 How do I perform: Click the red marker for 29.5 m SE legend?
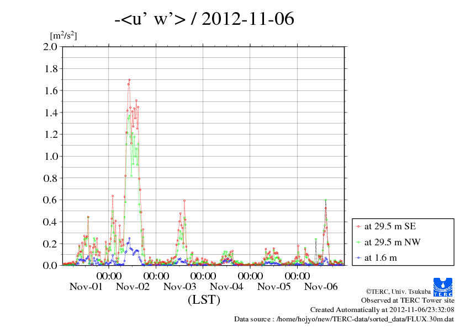click(x=358, y=227)
